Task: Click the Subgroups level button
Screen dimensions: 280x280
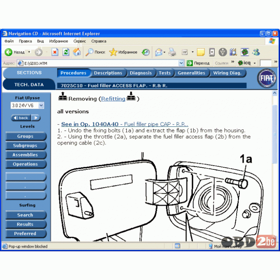Action: tap(26, 145)
